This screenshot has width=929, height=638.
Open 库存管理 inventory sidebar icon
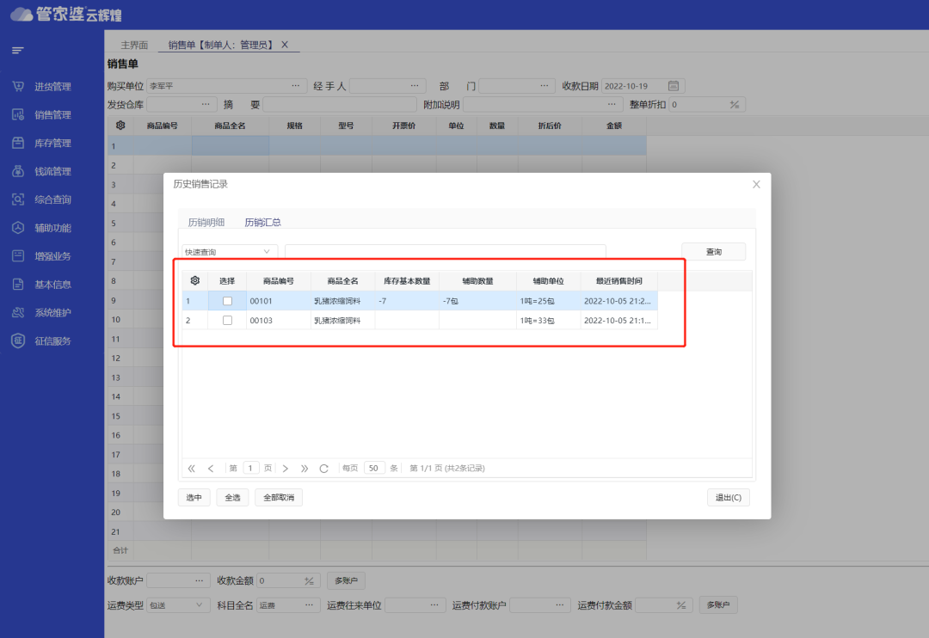18,143
